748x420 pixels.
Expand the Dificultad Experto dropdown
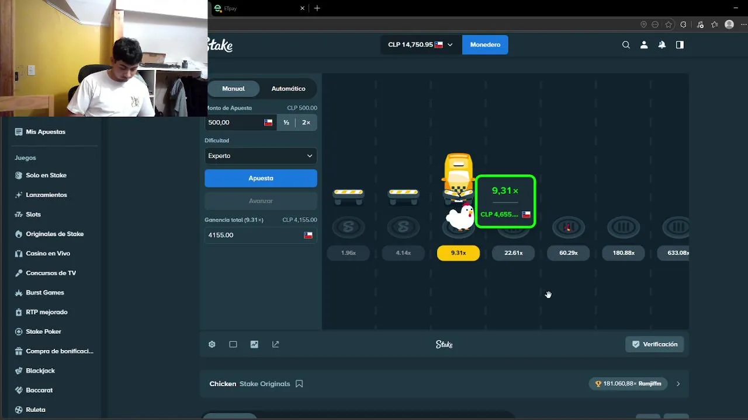point(261,156)
